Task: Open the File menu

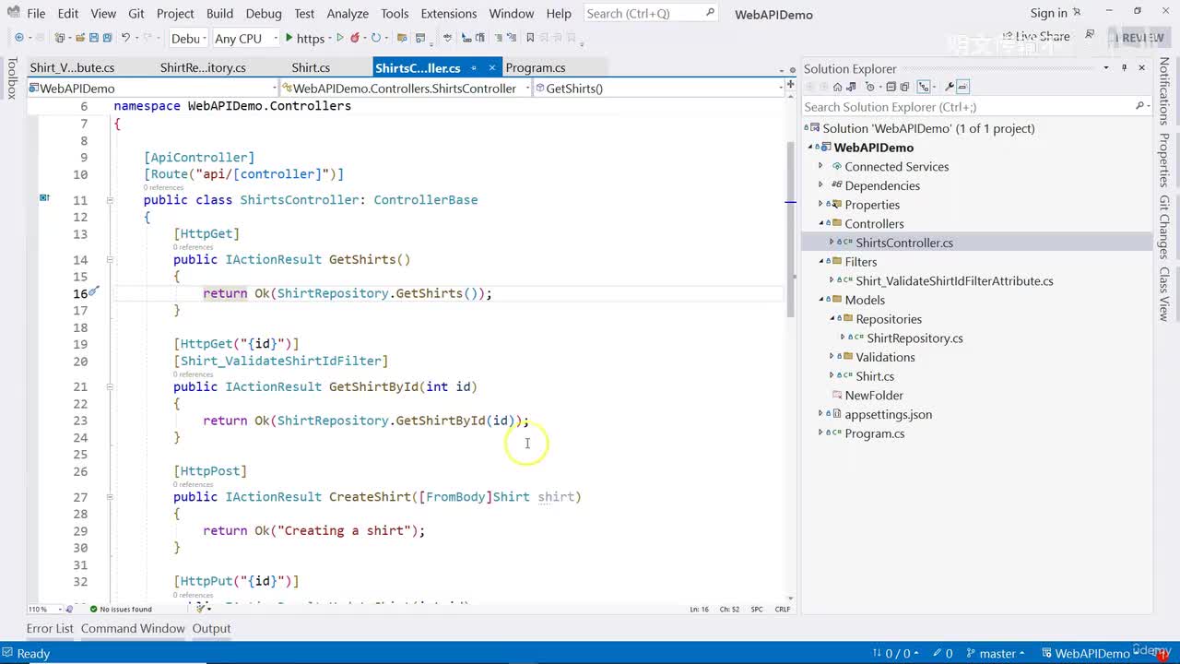Action: (x=36, y=13)
